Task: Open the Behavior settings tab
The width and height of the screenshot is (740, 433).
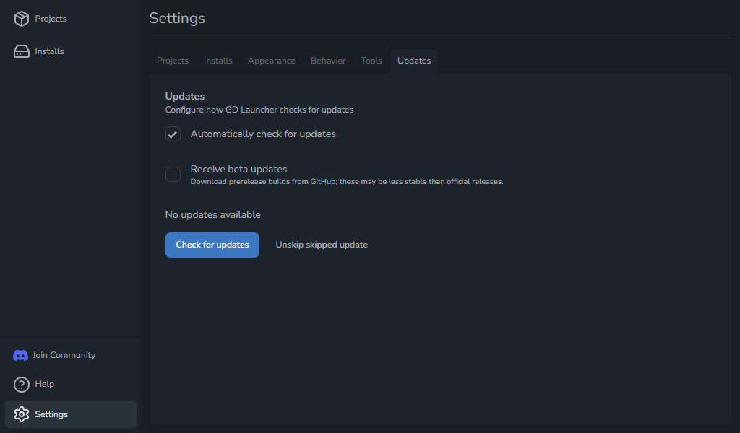Action: [328, 61]
